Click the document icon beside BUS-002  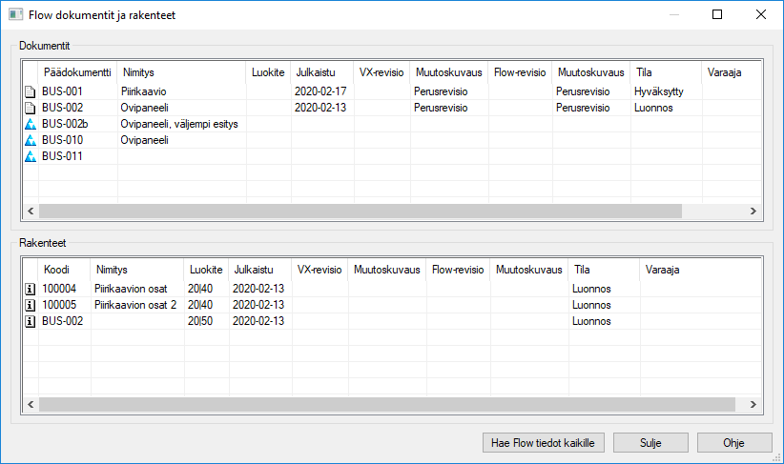[x=30, y=108]
